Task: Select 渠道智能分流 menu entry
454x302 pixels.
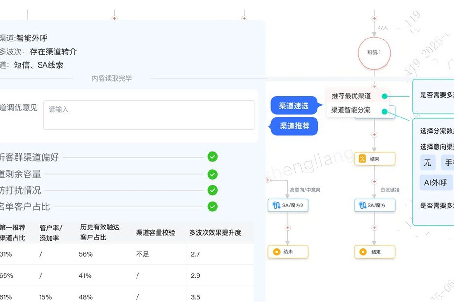Action: (x=351, y=110)
